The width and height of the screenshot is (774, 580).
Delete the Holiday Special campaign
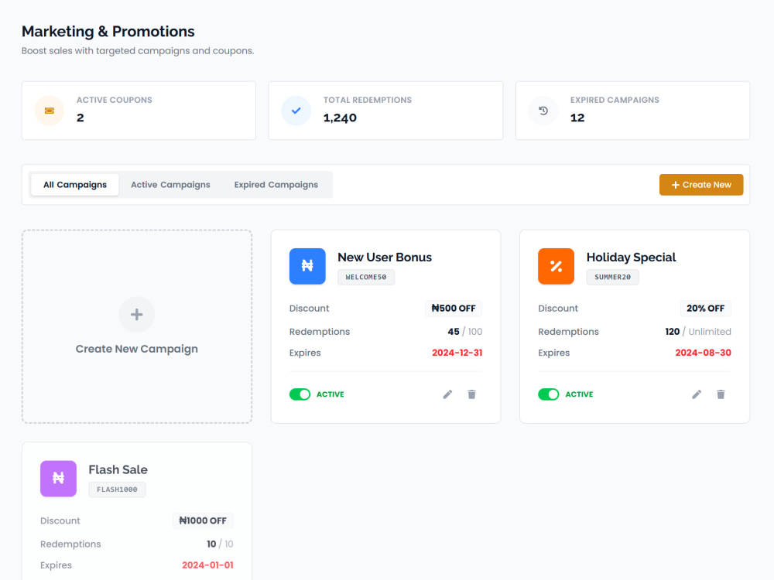pos(721,394)
